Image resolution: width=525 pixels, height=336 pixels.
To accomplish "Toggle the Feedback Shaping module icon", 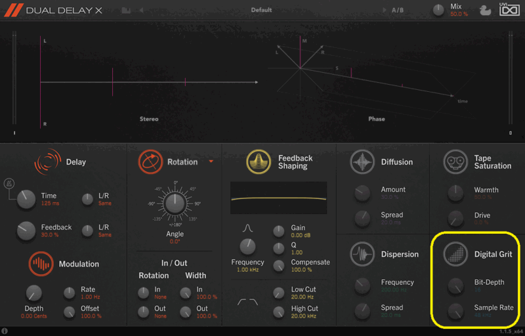I will (x=259, y=162).
